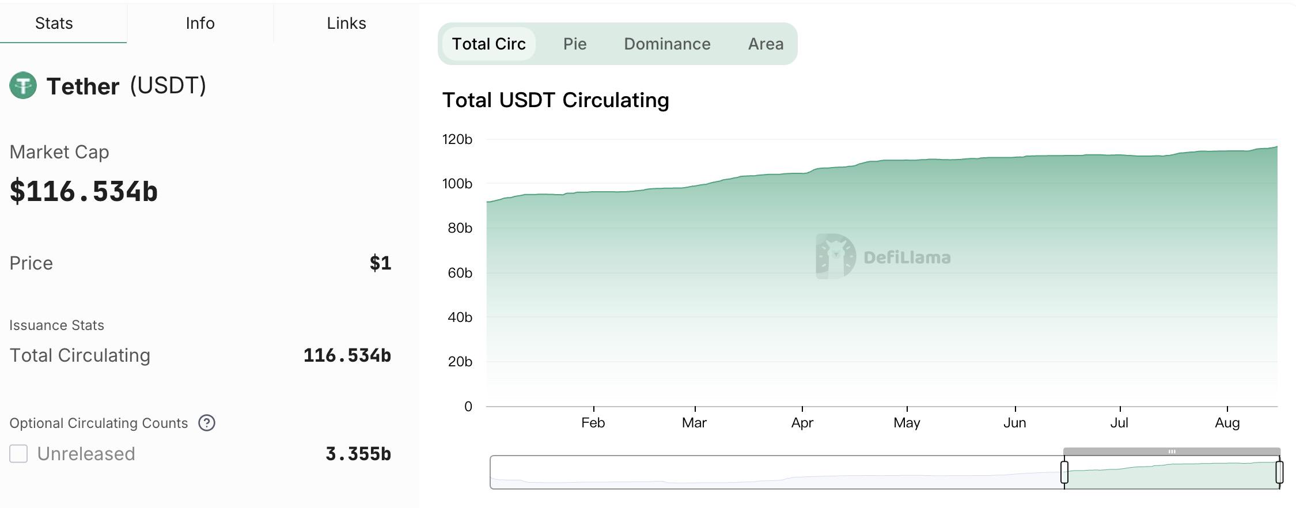
Task: Switch to the Info tab
Action: pos(200,23)
